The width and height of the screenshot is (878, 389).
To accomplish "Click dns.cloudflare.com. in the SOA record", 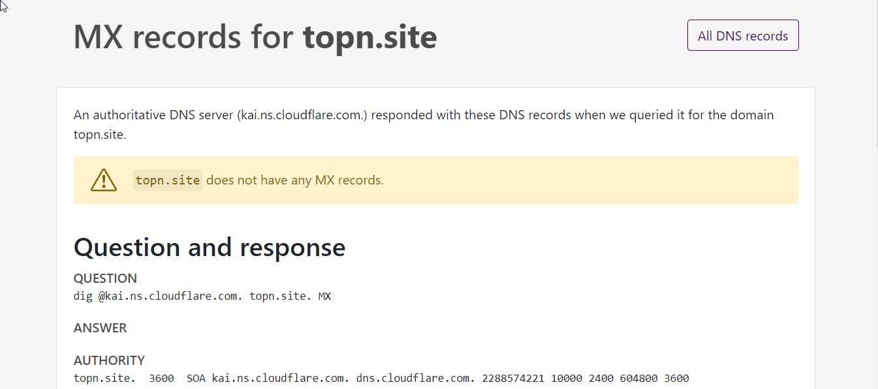I will [x=415, y=378].
